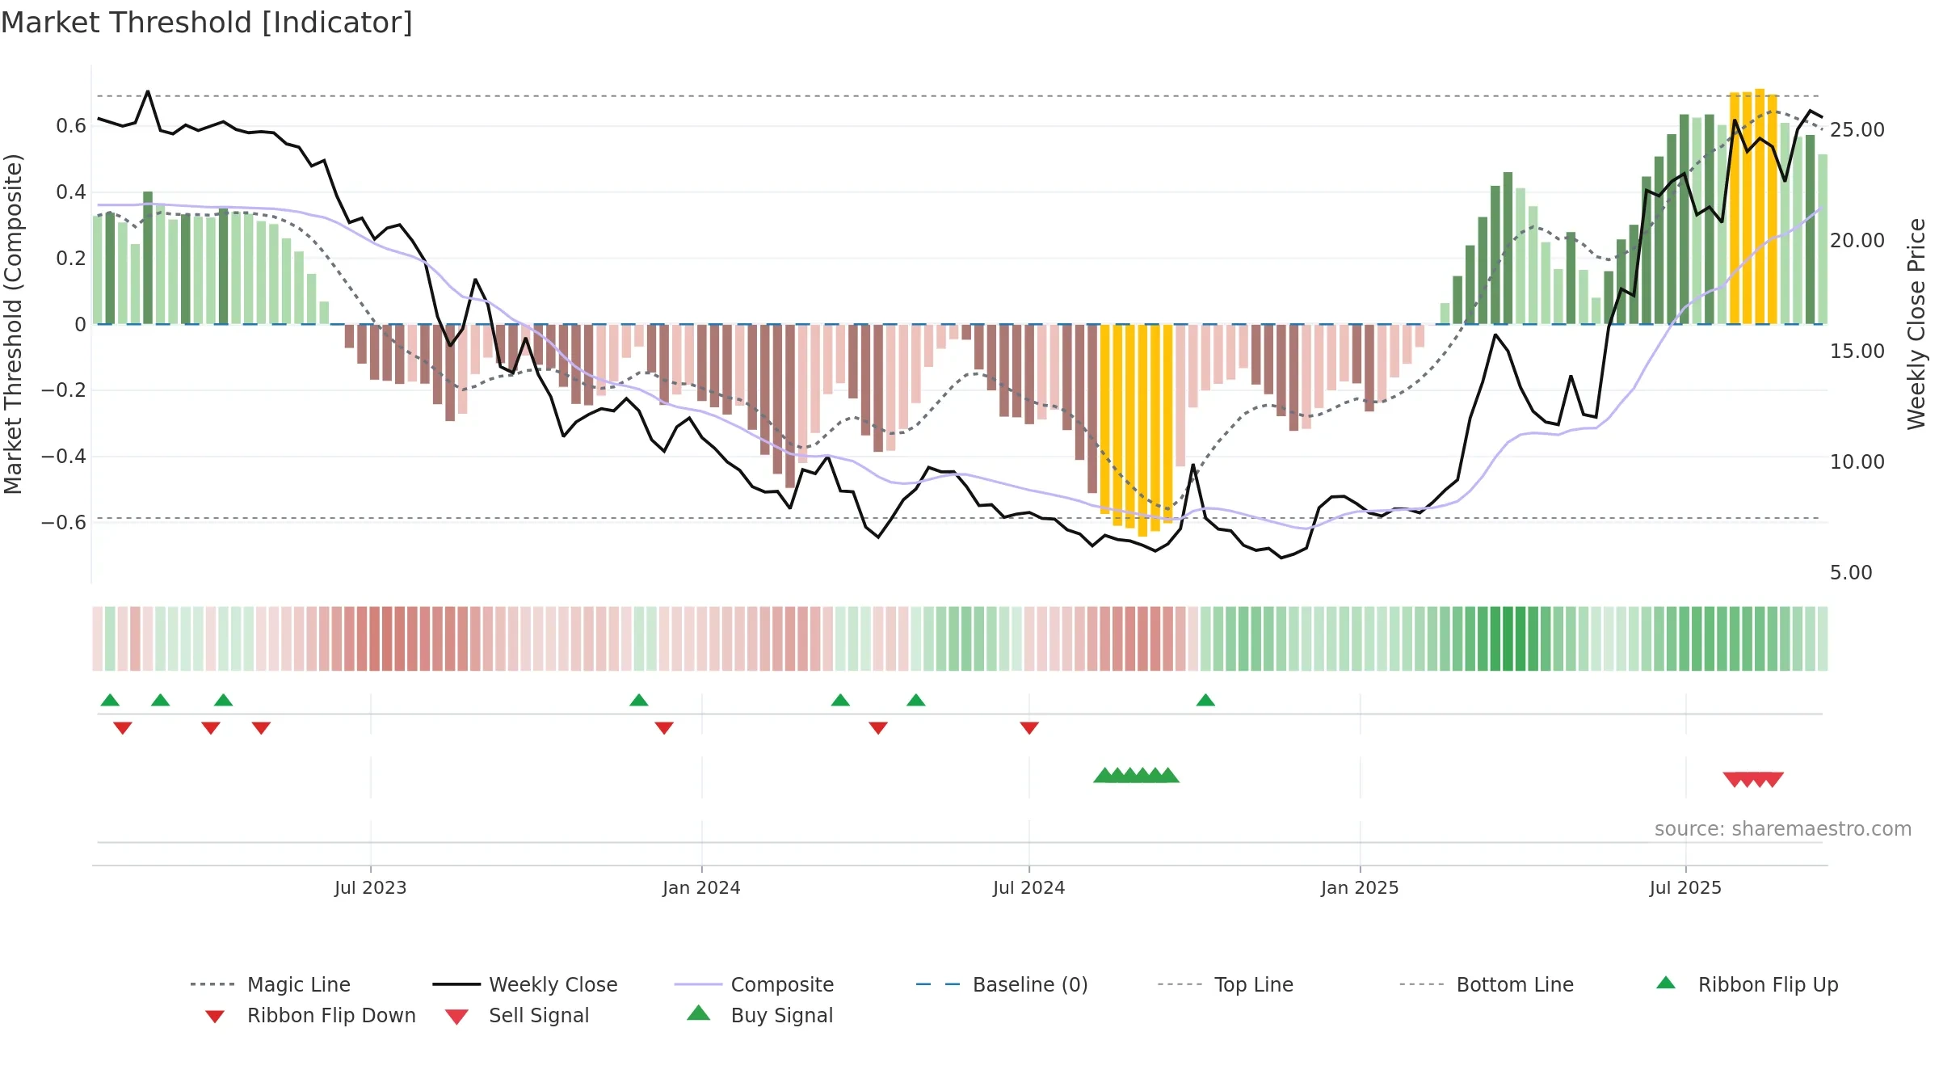Click the Jul 2024 x-axis label

pyautogui.click(x=1029, y=887)
